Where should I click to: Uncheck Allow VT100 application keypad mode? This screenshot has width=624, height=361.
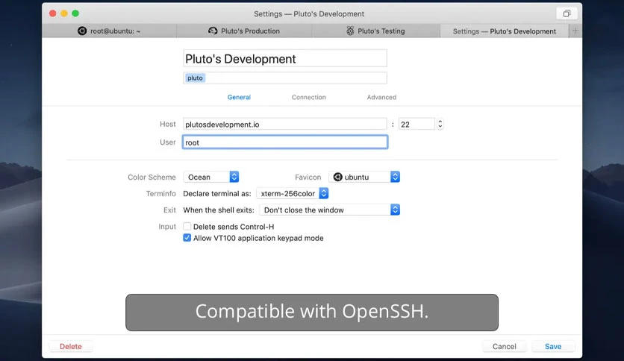pos(187,238)
